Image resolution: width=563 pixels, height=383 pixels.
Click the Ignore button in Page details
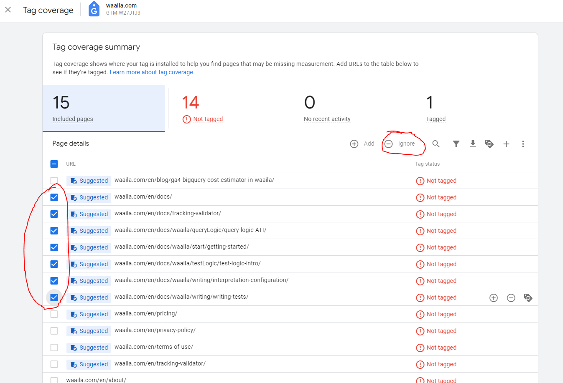pos(400,144)
